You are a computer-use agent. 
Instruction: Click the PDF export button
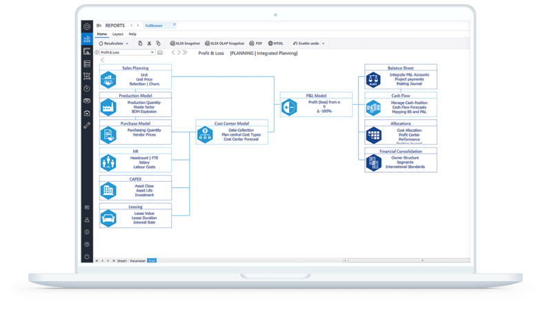[255, 43]
